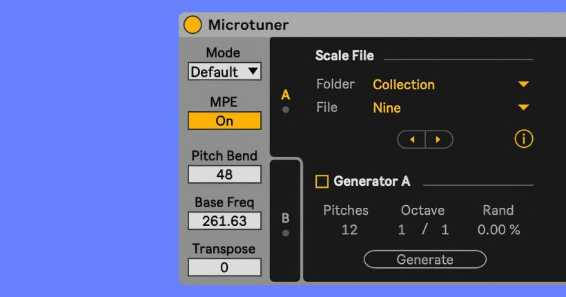Viewport: 566px width, 297px height.
Task: Click the Rand value 0.00 %
Action: coord(498,230)
